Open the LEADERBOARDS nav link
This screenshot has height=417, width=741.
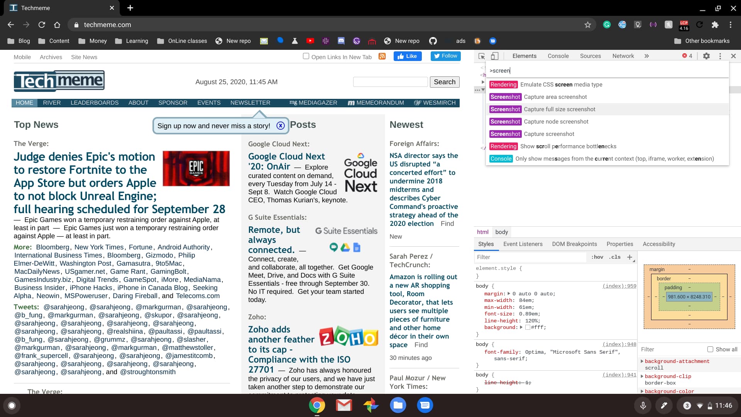(95, 103)
